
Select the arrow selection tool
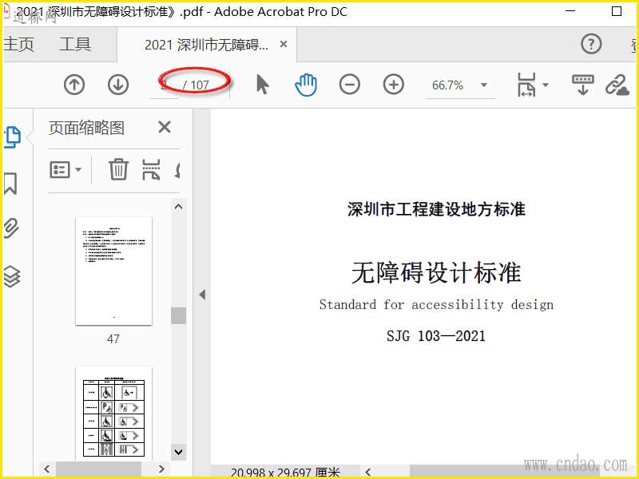(x=263, y=85)
